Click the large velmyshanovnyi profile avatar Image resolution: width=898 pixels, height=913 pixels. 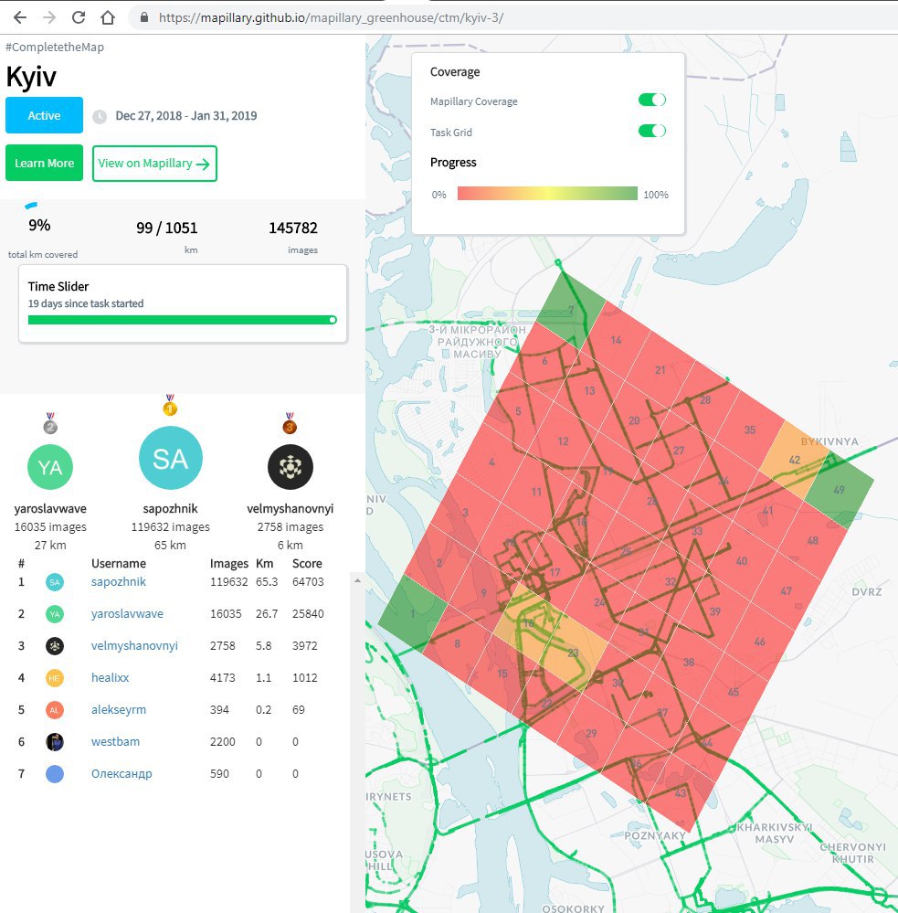(x=291, y=467)
